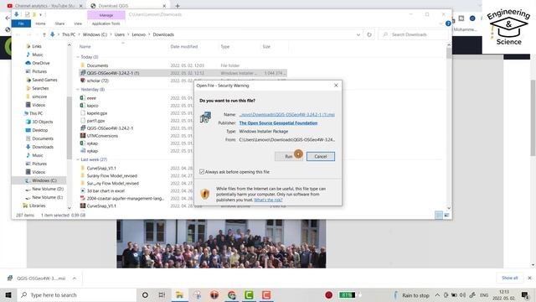Open the Application Tools ribbon tab
Viewport: 536px width, 302px height.
click(106, 23)
